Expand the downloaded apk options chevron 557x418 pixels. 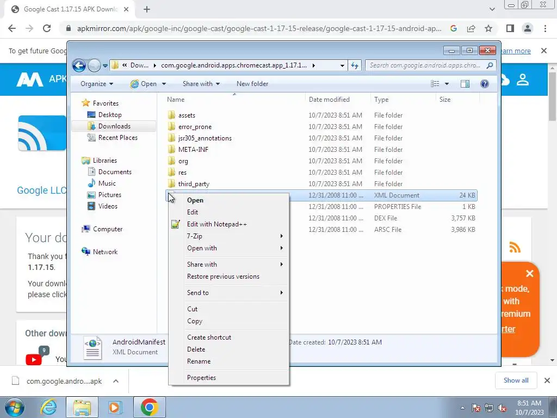pyautogui.click(x=115, y=381)
